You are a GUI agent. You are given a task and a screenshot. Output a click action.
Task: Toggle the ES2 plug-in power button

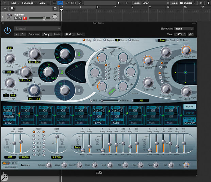(x=7, y=31)
